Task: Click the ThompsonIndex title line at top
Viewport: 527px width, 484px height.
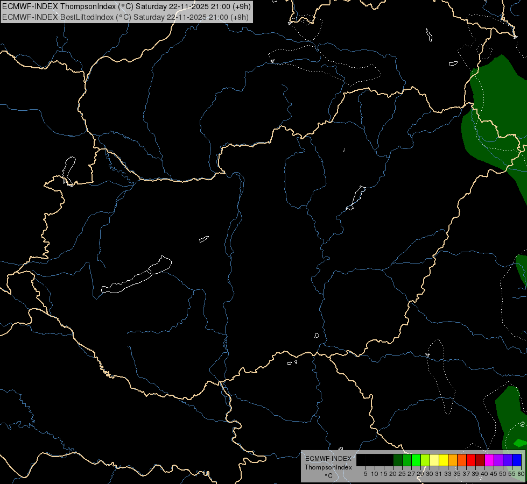Action: click(127, 6)
